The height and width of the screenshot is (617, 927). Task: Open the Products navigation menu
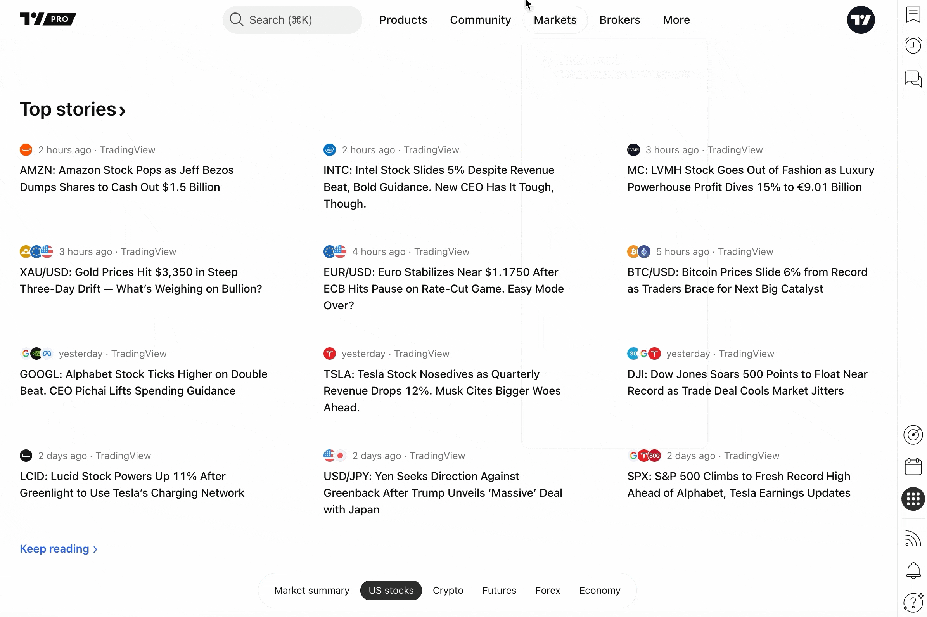(x=403, y=20)
